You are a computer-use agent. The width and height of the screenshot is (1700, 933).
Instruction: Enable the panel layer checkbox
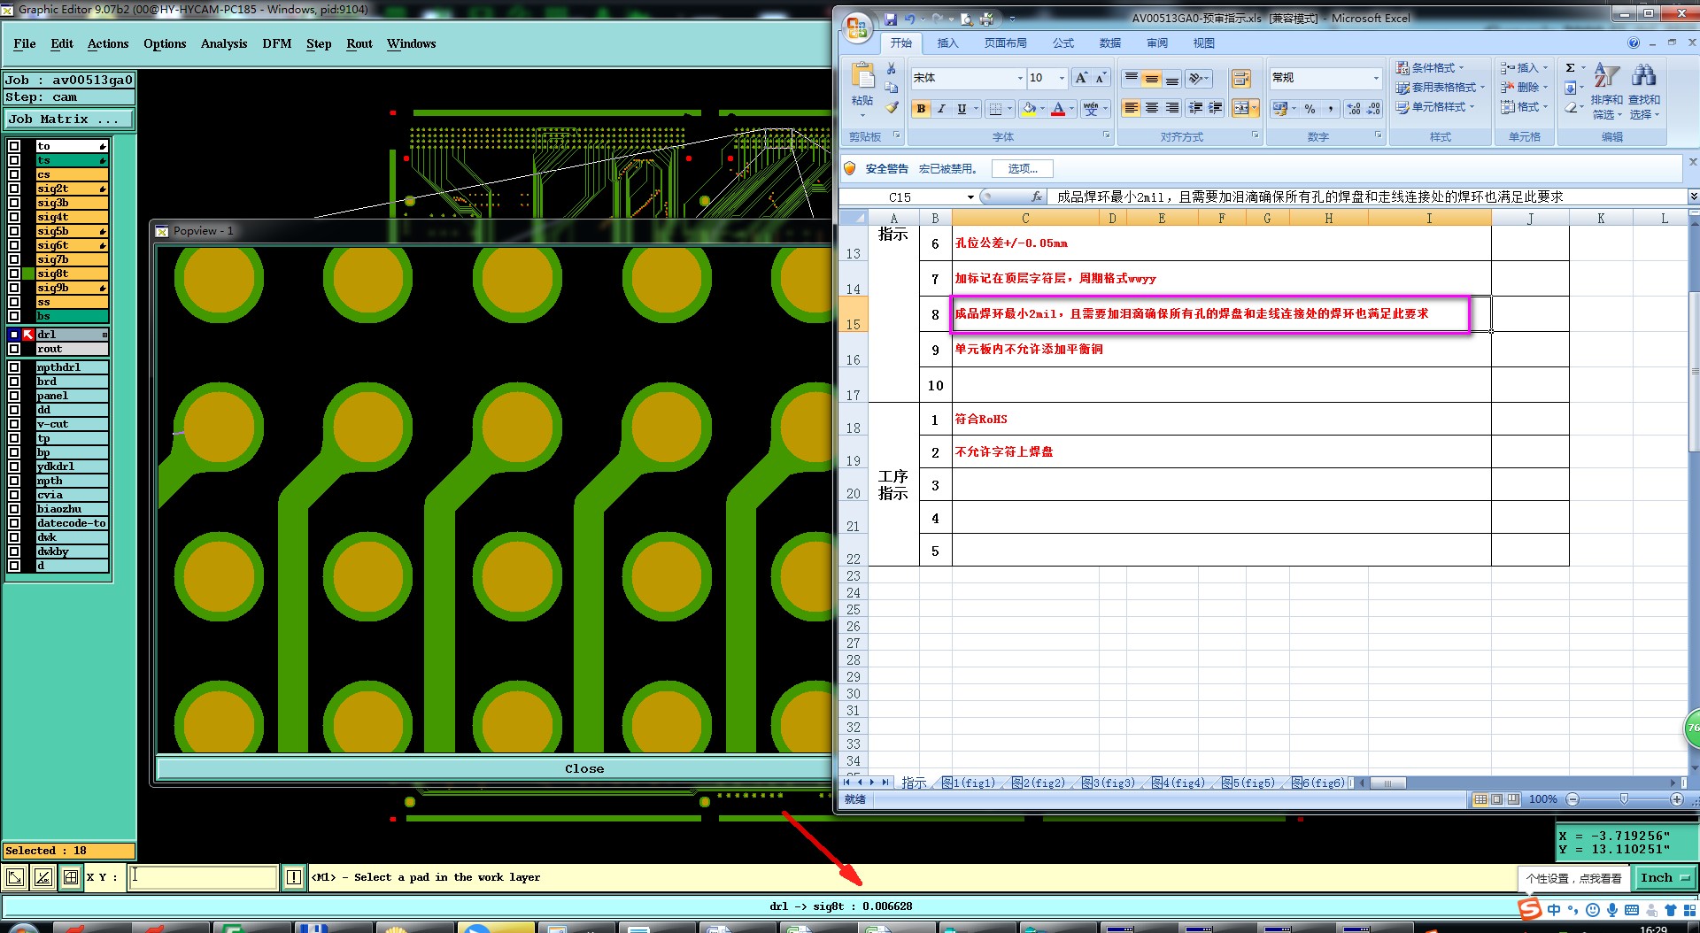coord(14,396)
